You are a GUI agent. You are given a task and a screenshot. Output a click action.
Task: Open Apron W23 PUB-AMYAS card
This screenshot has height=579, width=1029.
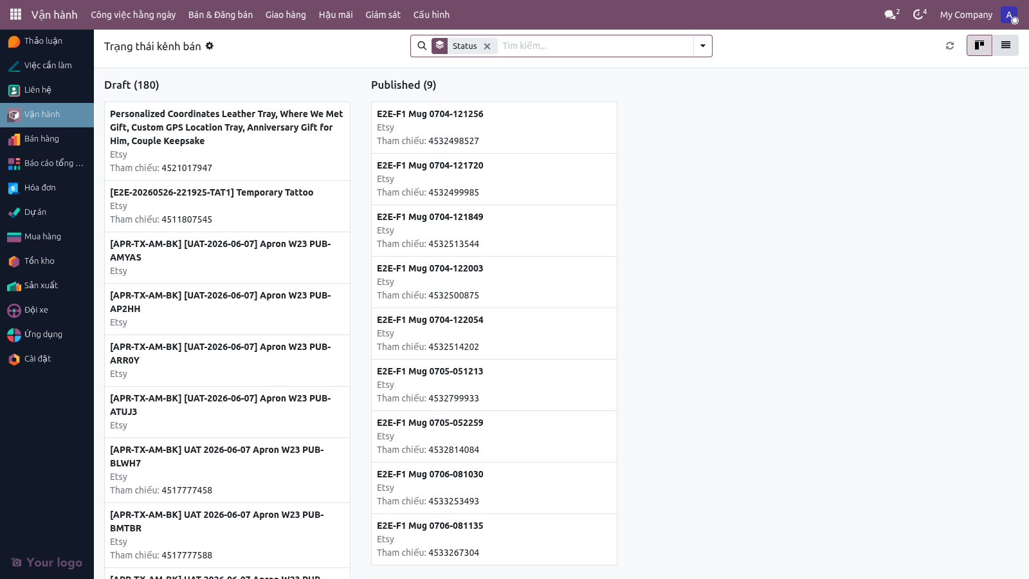(227, 257)
